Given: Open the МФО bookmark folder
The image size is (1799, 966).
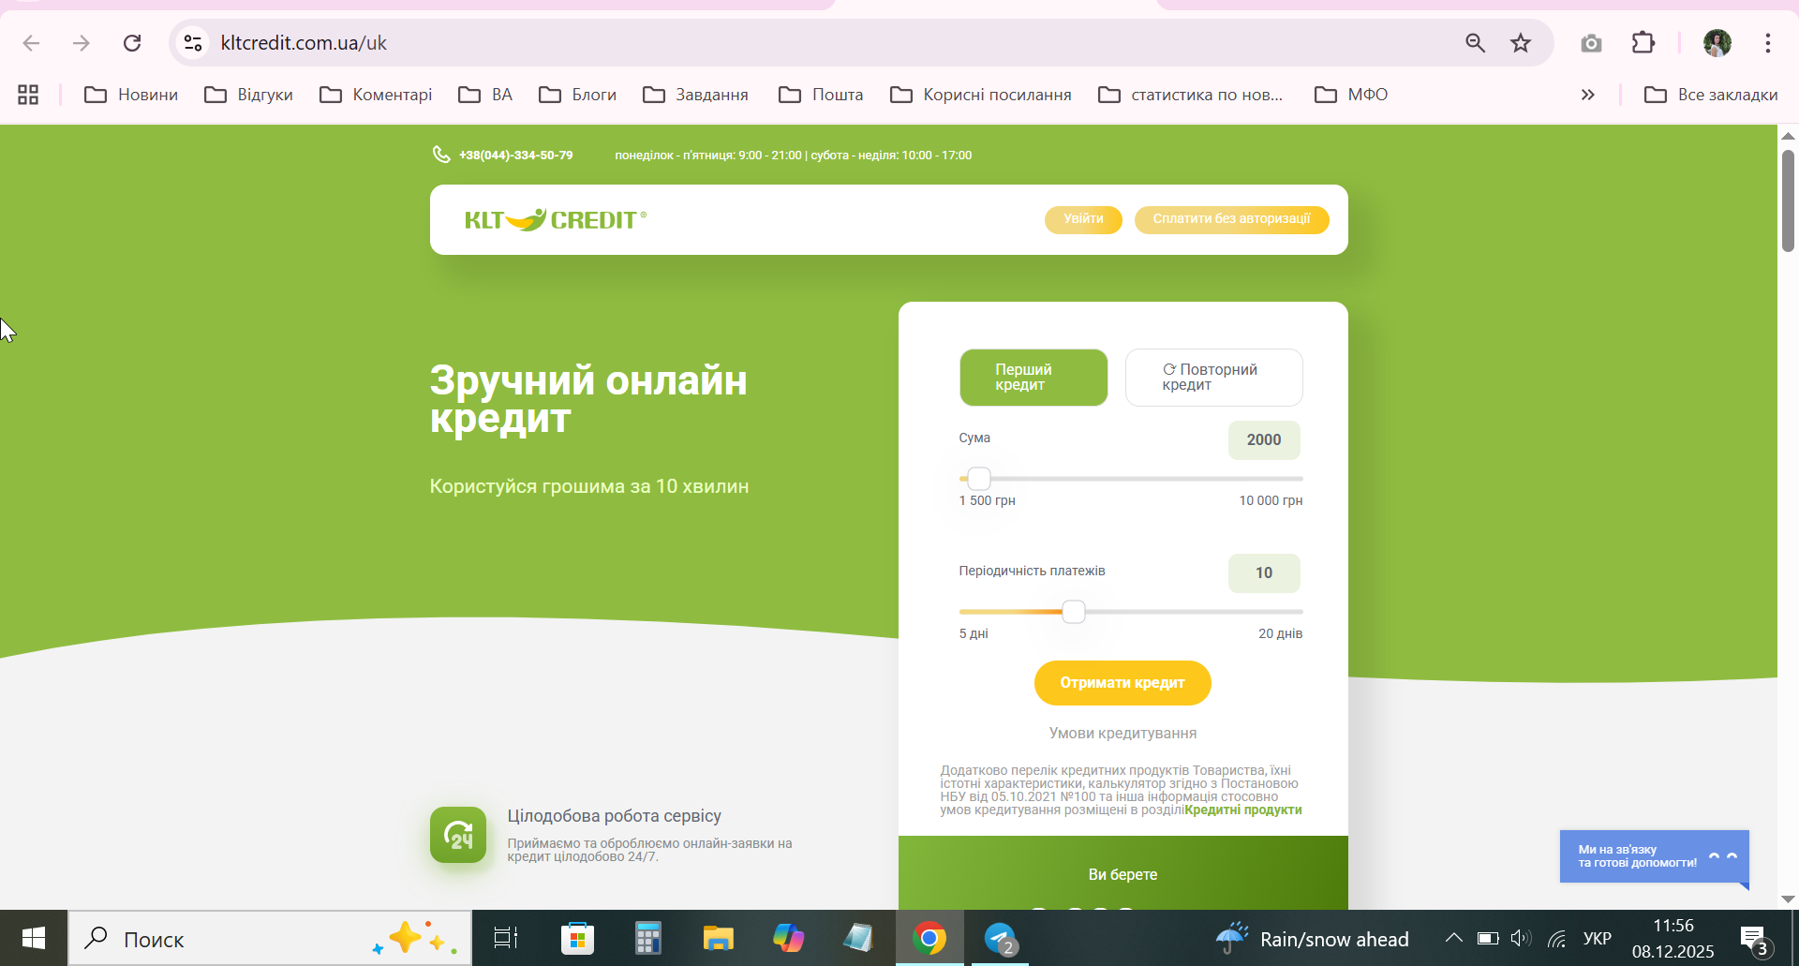Looking at the screenshot, I should (1351, 95).
